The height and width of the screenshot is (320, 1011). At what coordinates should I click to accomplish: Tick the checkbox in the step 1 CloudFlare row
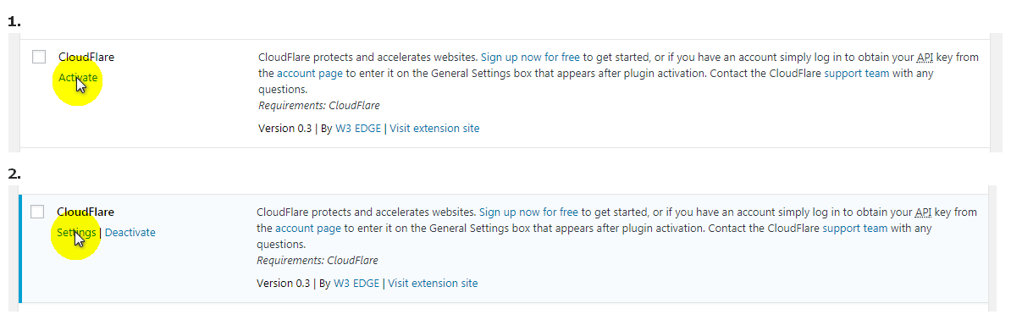(x=39, y=57)
